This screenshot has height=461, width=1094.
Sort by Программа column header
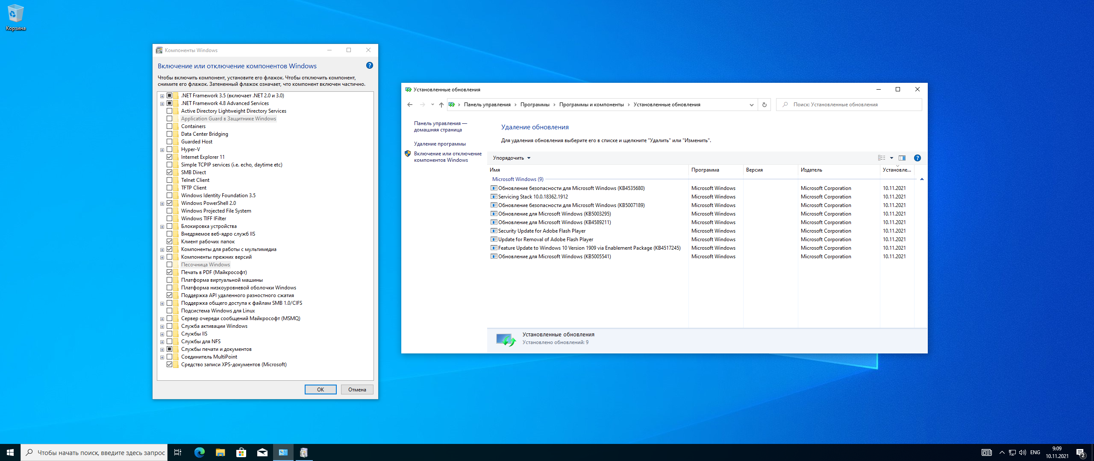tap(716, 170)
